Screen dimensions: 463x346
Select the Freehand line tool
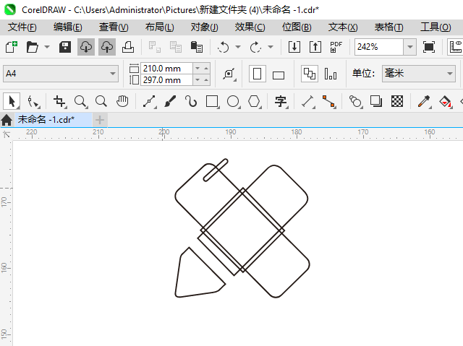150,101
